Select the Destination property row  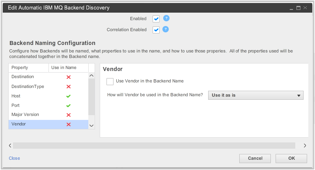48,77
